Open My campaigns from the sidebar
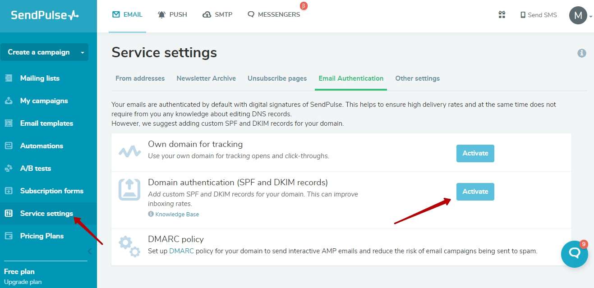Screen dimensions: 594x288 pyautogui.click(x=44, y=101)
